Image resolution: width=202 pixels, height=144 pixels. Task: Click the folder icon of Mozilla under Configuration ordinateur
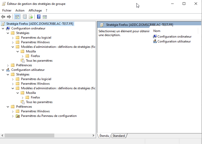click(22, 51)
